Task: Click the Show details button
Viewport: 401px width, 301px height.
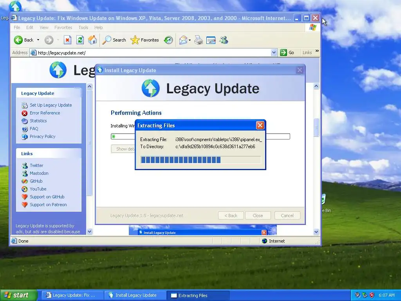Action: 123,149
